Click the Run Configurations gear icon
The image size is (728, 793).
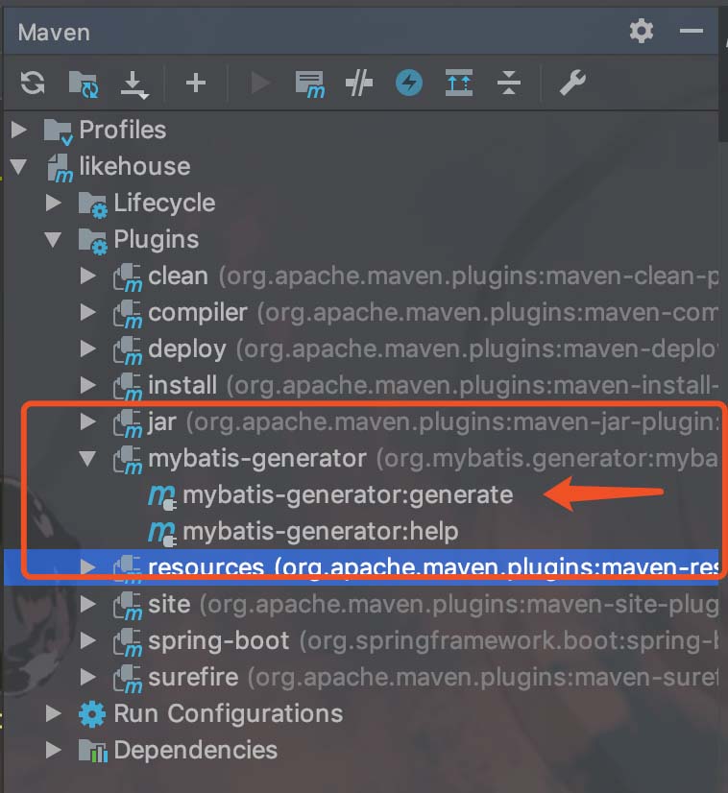click(92, 714)
